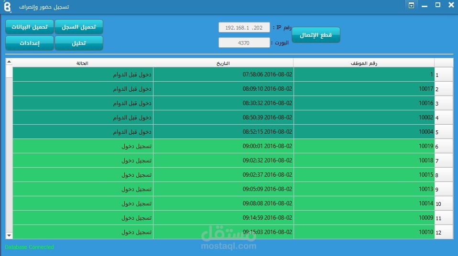Click the تحليل analyze button
This screenshot has height=256, width=458.
[79, 43]
